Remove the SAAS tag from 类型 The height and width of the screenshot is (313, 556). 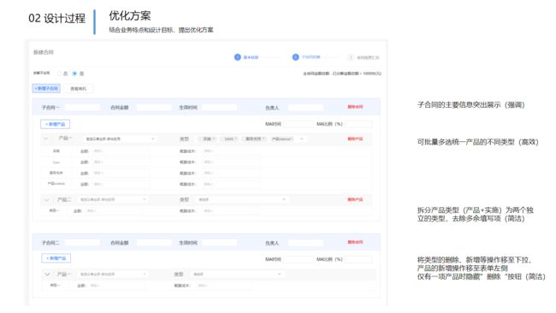[236, 139]
